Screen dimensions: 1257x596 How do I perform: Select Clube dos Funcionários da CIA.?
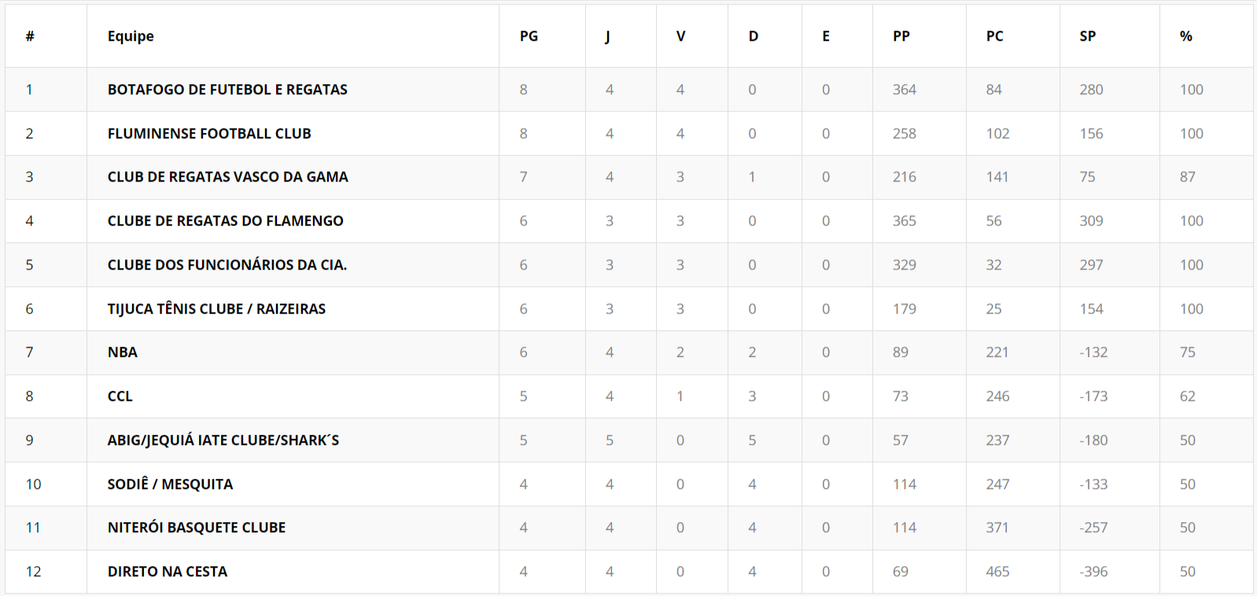coord(227,265)
